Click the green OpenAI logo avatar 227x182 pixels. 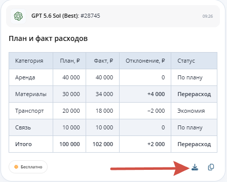pyautogui.click(x=18, y=16)
